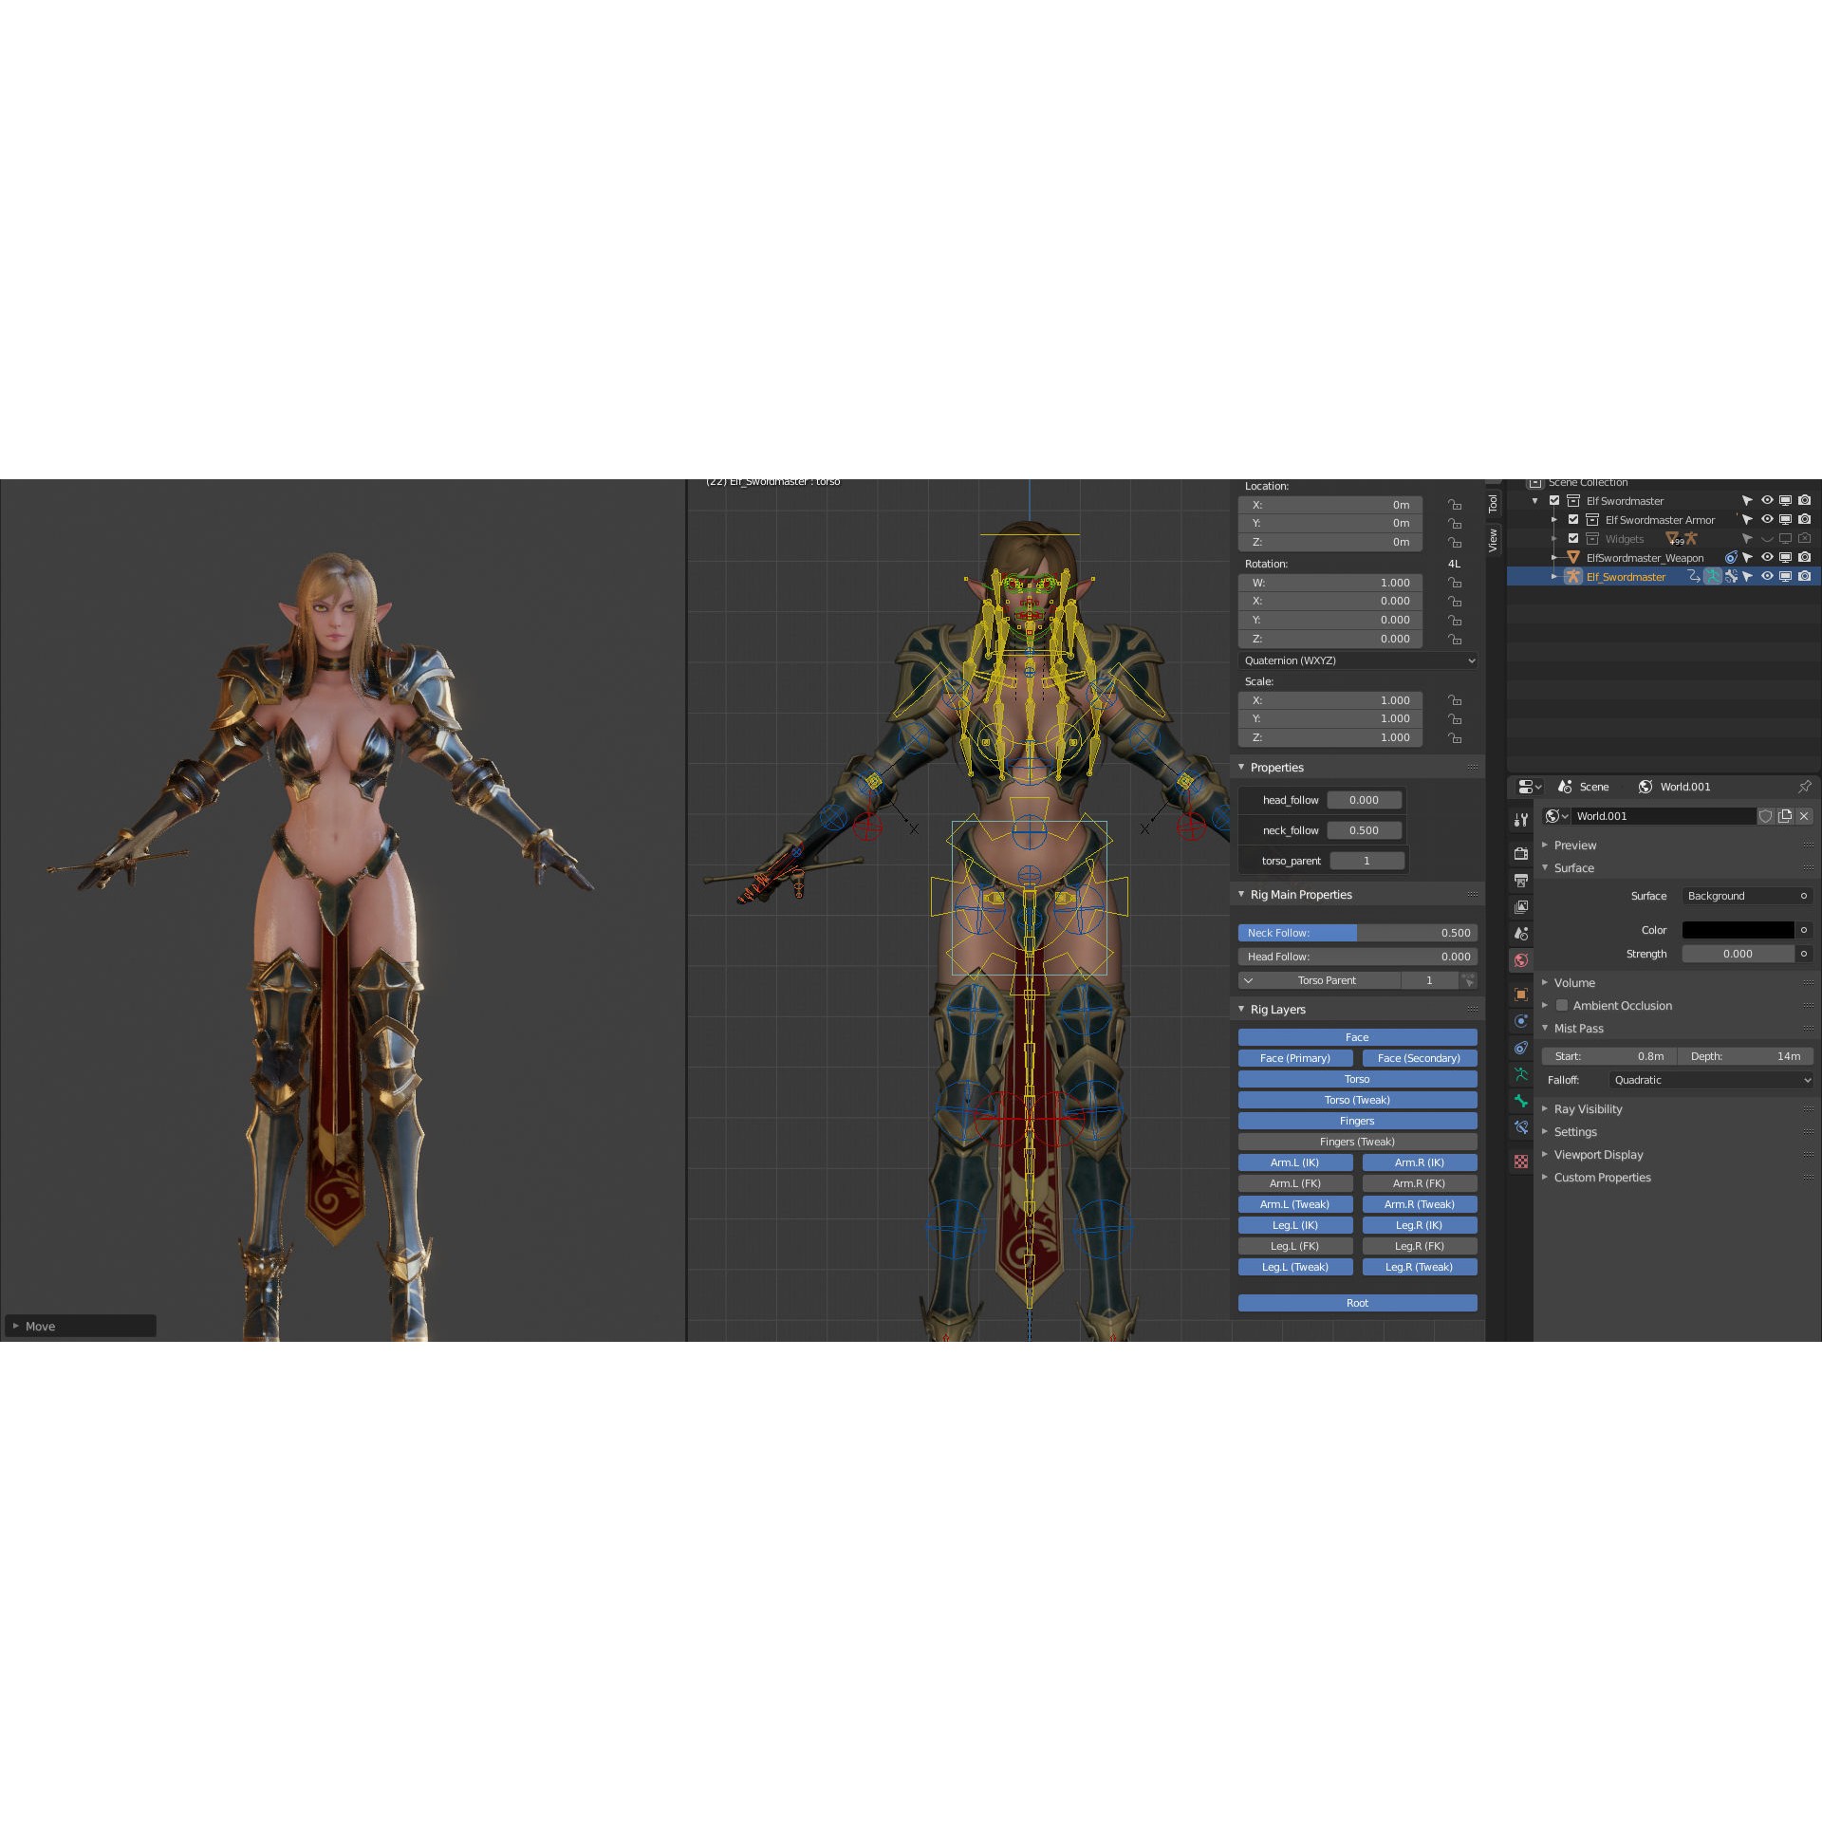Enable the Ambient Occlusion checkbox
This screenshot has width=1822, height=1822.
[x=1562, y=1005]
